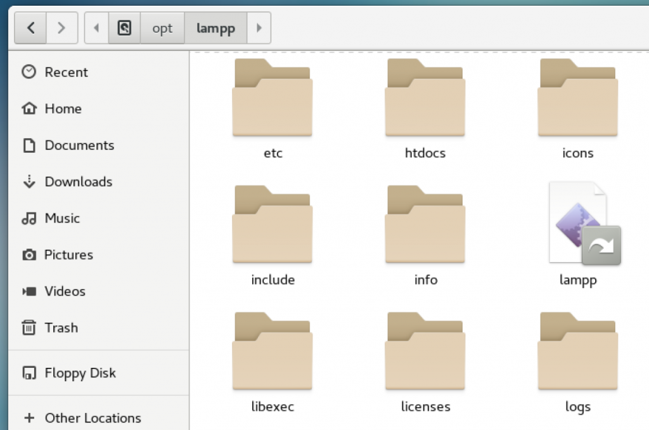
Task: Go to Home in the sidebar
Action: pos(63,108)
